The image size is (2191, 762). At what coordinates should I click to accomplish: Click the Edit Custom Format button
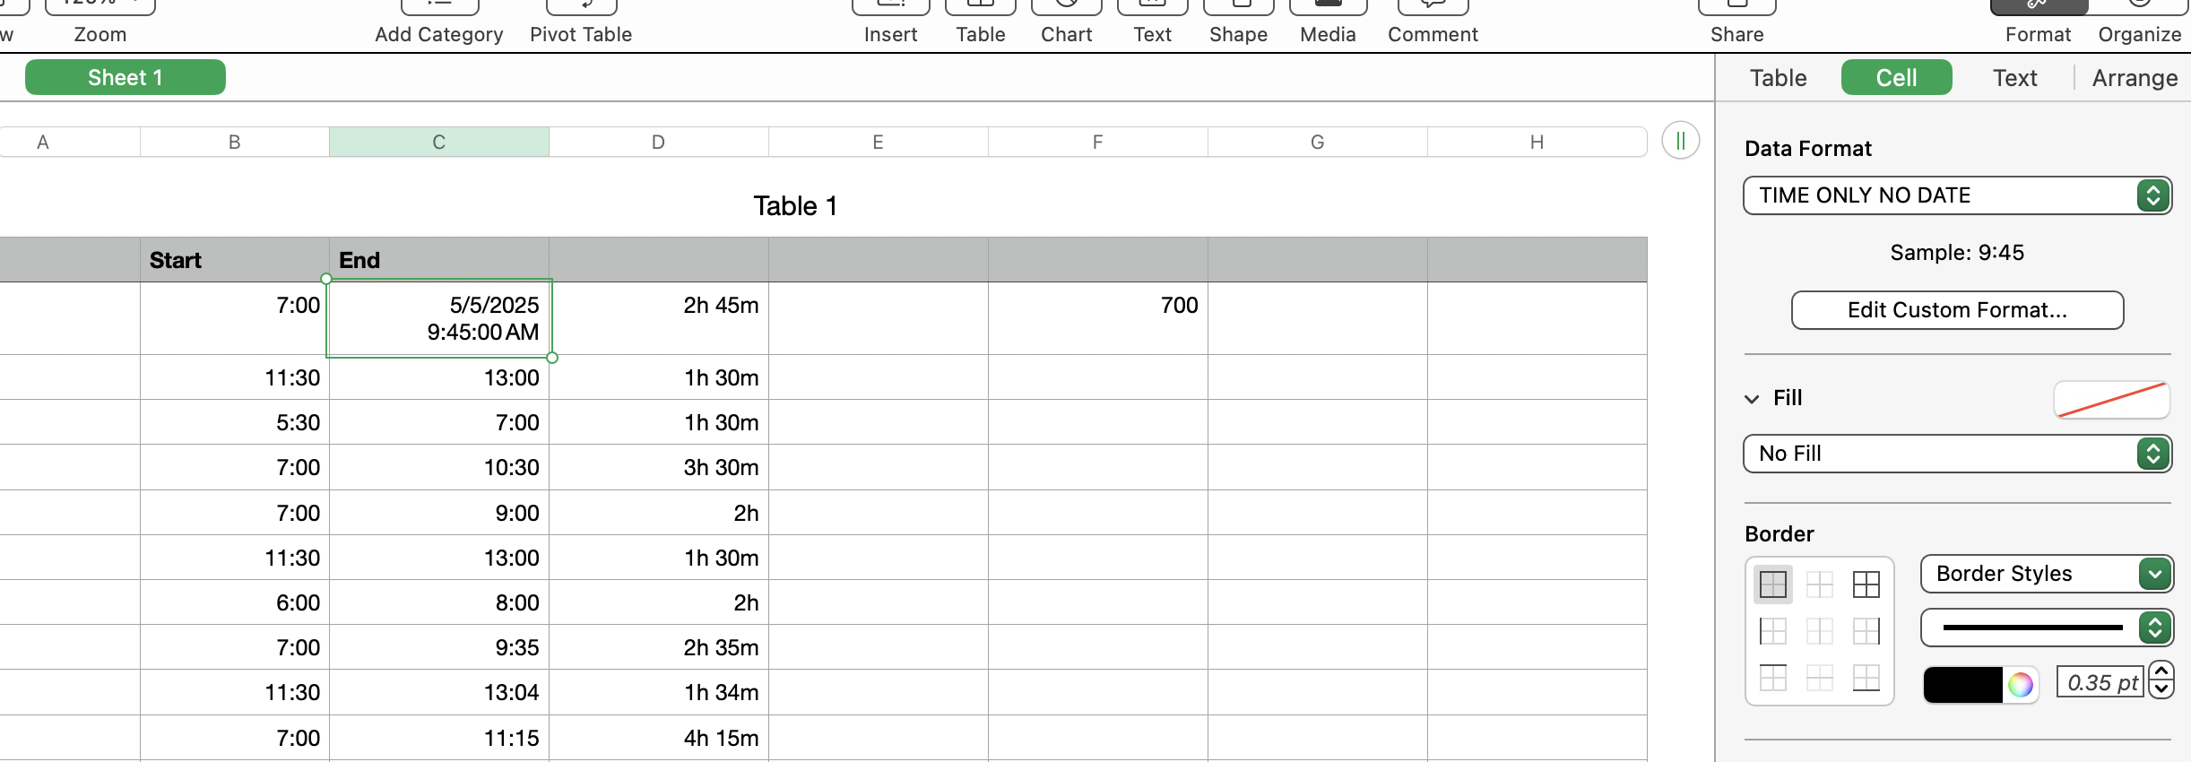point(1957,310)
